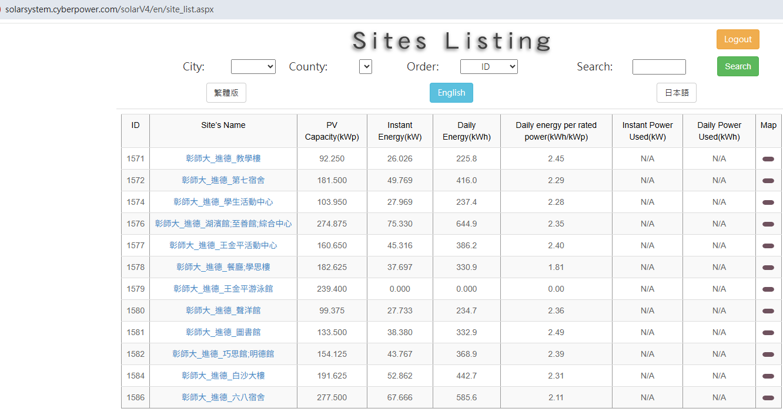Open the map icon for site 1571
This screenshot has width=783, height=412.
point(768,158)
